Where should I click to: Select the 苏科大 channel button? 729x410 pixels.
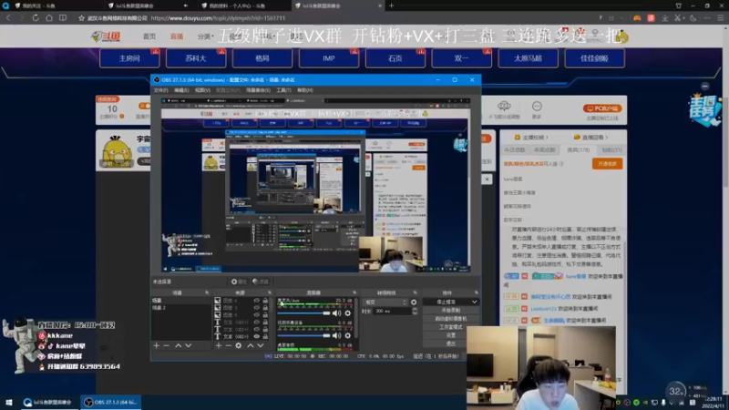point(196,58)
